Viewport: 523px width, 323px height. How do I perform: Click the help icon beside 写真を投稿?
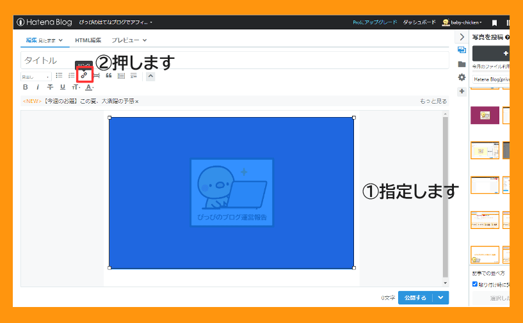click(507, 37)
